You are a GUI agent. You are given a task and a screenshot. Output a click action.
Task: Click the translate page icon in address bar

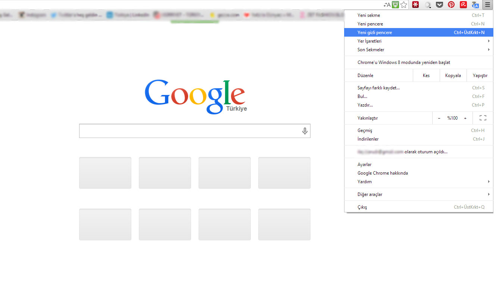[x=387, y=5]
